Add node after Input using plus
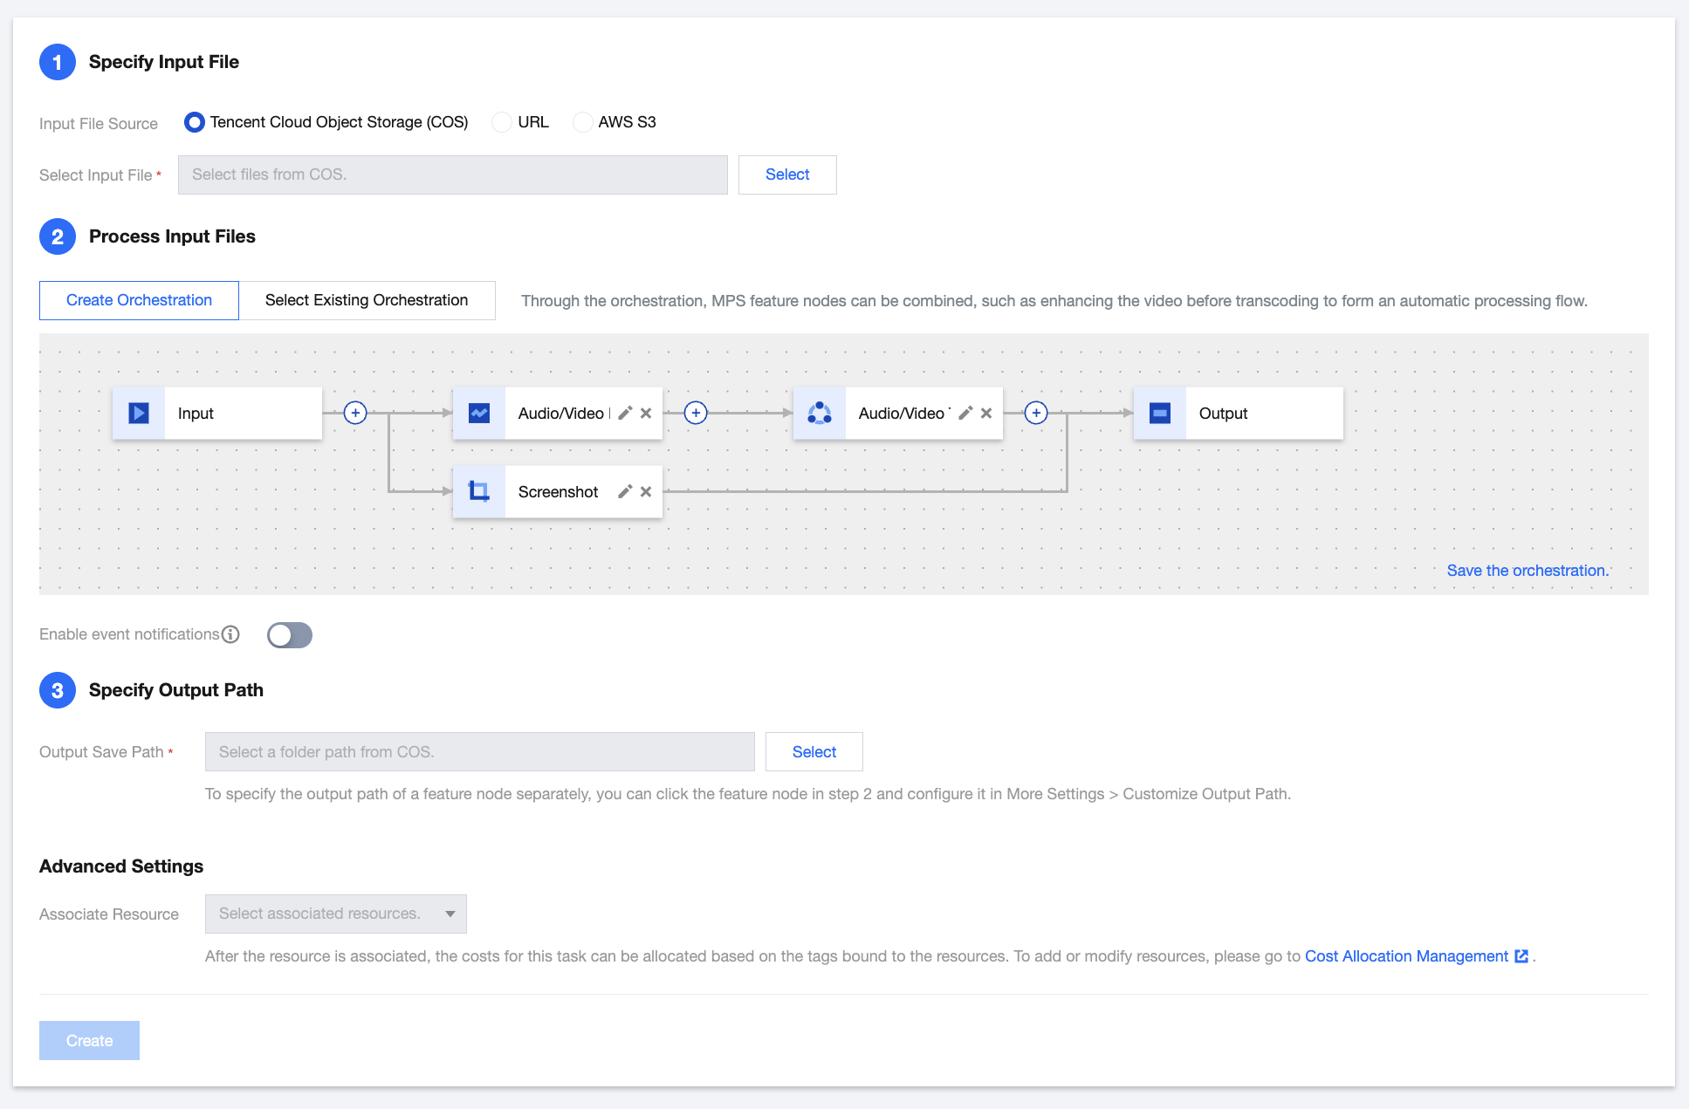Viewport: 1689px width, 1109px height. [x=355, y=413]
